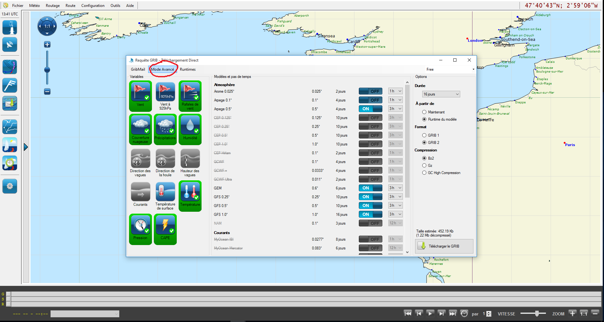Click the settings gear in left sidebar

[x=10, y=186]
